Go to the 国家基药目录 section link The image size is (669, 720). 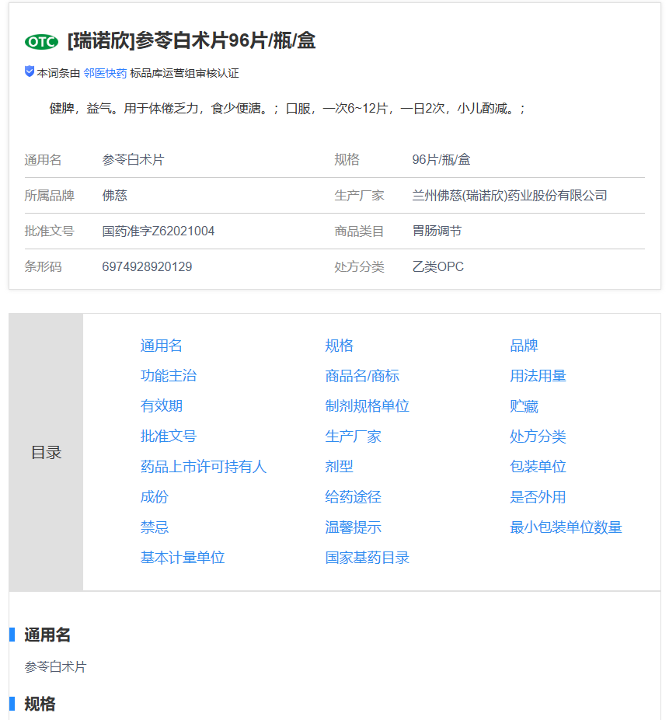pos(367,558)
